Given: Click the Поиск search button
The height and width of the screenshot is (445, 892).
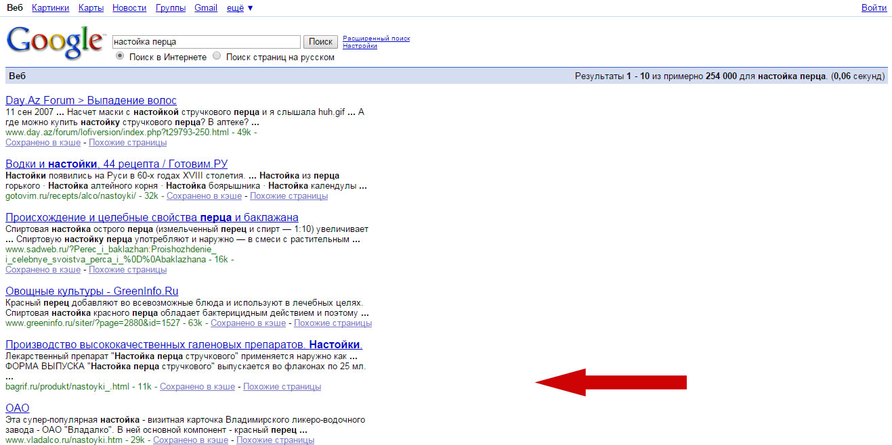Looking at the screenshot, I should coord(320,42).
